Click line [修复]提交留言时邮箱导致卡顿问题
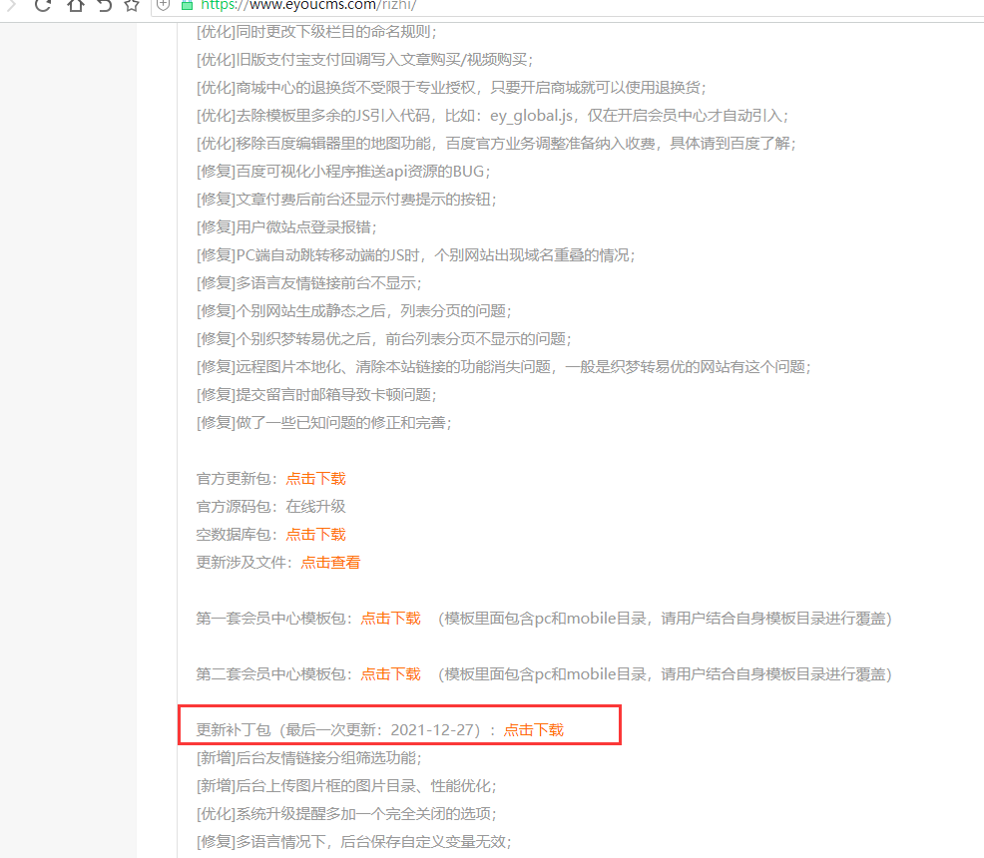Screen dimensions: 984x858 pyautogui.click(x=317, y=394)
